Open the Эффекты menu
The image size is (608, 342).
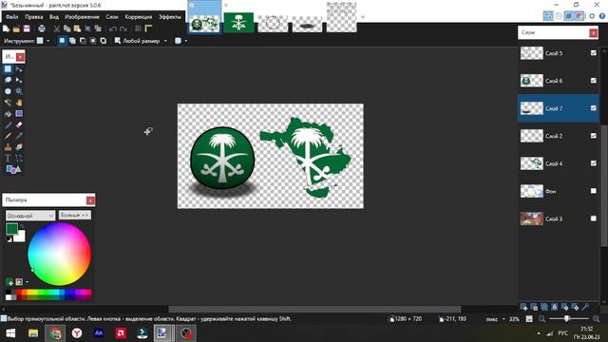tap(170, 17)
